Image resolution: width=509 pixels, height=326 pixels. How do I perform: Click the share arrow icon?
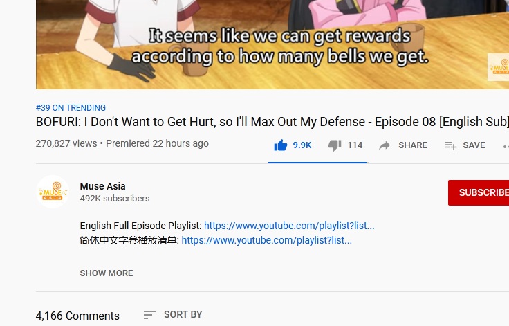tap(385, 145)
